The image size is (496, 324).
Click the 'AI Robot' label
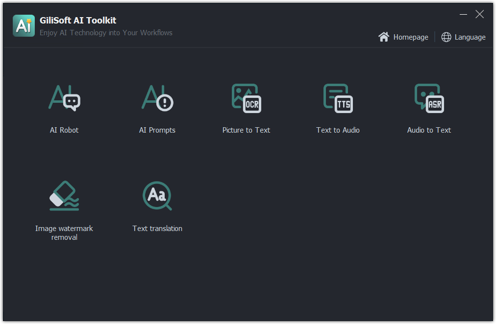click(64, 130)
